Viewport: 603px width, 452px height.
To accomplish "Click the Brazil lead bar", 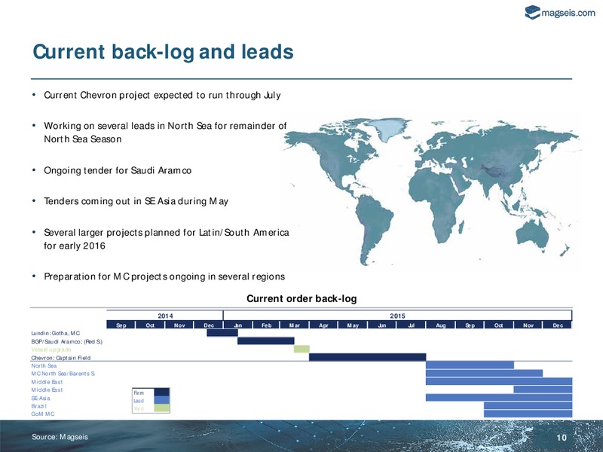I will pyautogui.click(x=528, y=405).
